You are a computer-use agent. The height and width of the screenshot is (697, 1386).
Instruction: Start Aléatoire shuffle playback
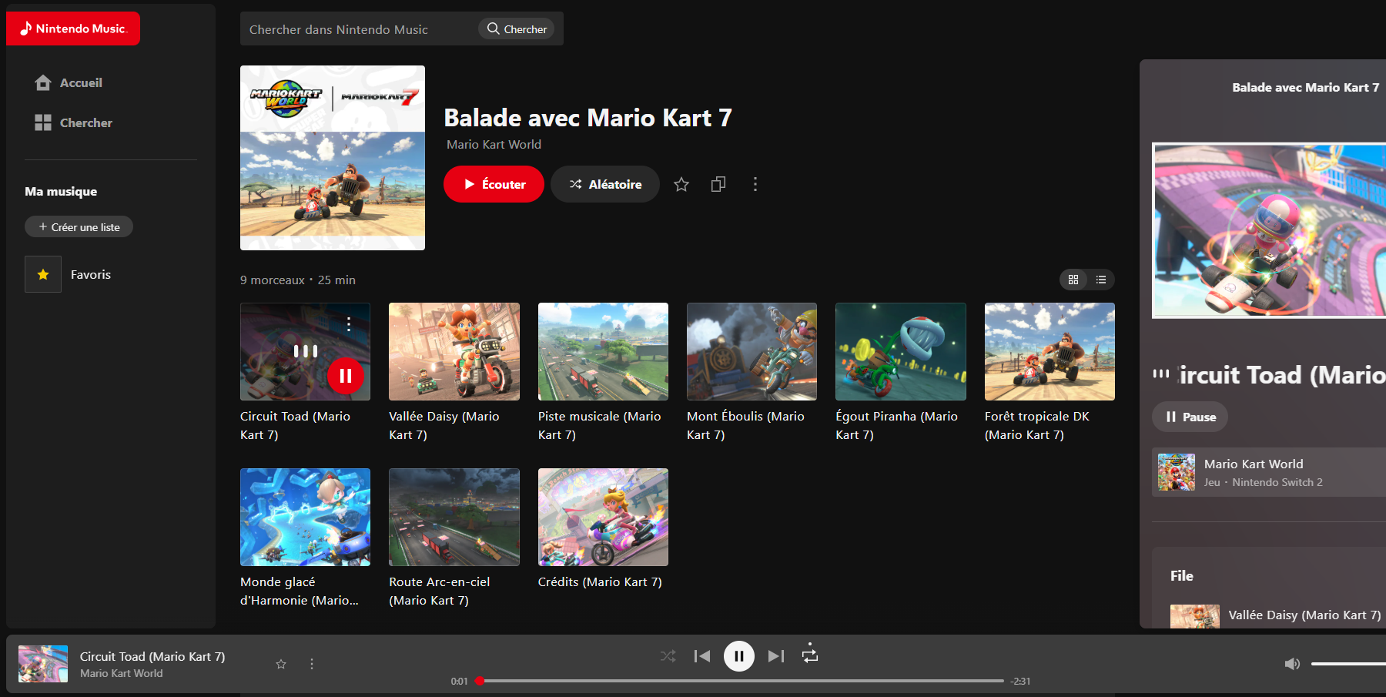pyautogui.click(x=605, y=184)
